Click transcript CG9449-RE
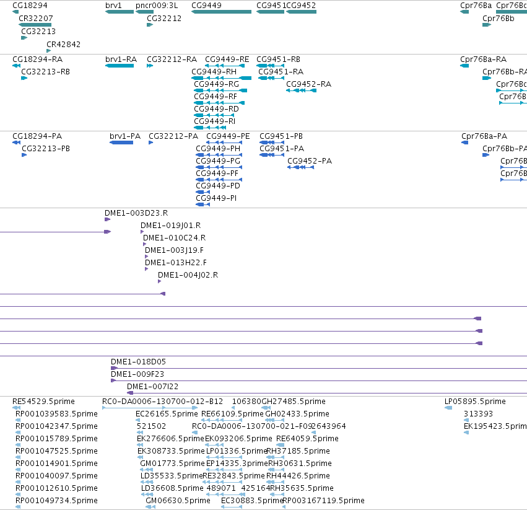Viewport: 527px width, 510px height. pos(227,59)
